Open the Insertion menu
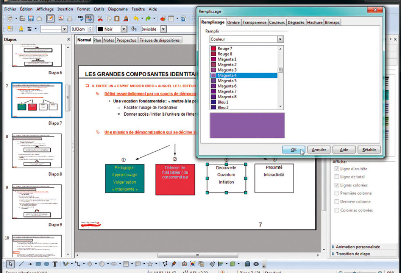Screen dimensions: 401x273 pos(65,9)
